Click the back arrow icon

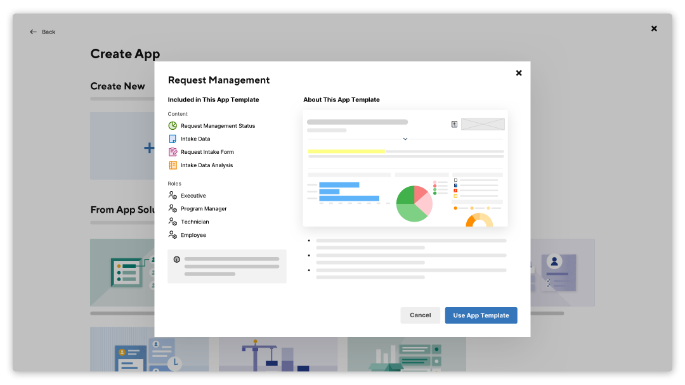[33, 31]
